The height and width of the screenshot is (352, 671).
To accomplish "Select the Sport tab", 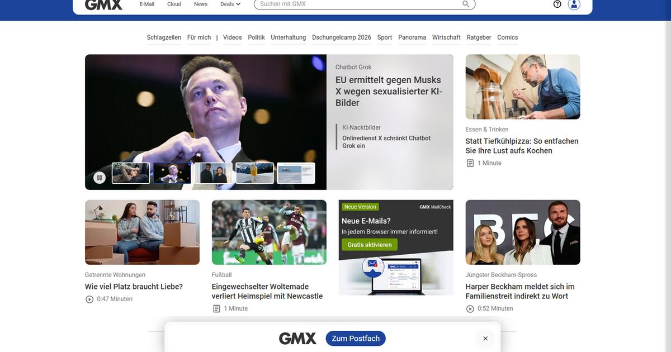I will click(x=385, y=37).
